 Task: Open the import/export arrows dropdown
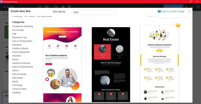coord(57,7)
